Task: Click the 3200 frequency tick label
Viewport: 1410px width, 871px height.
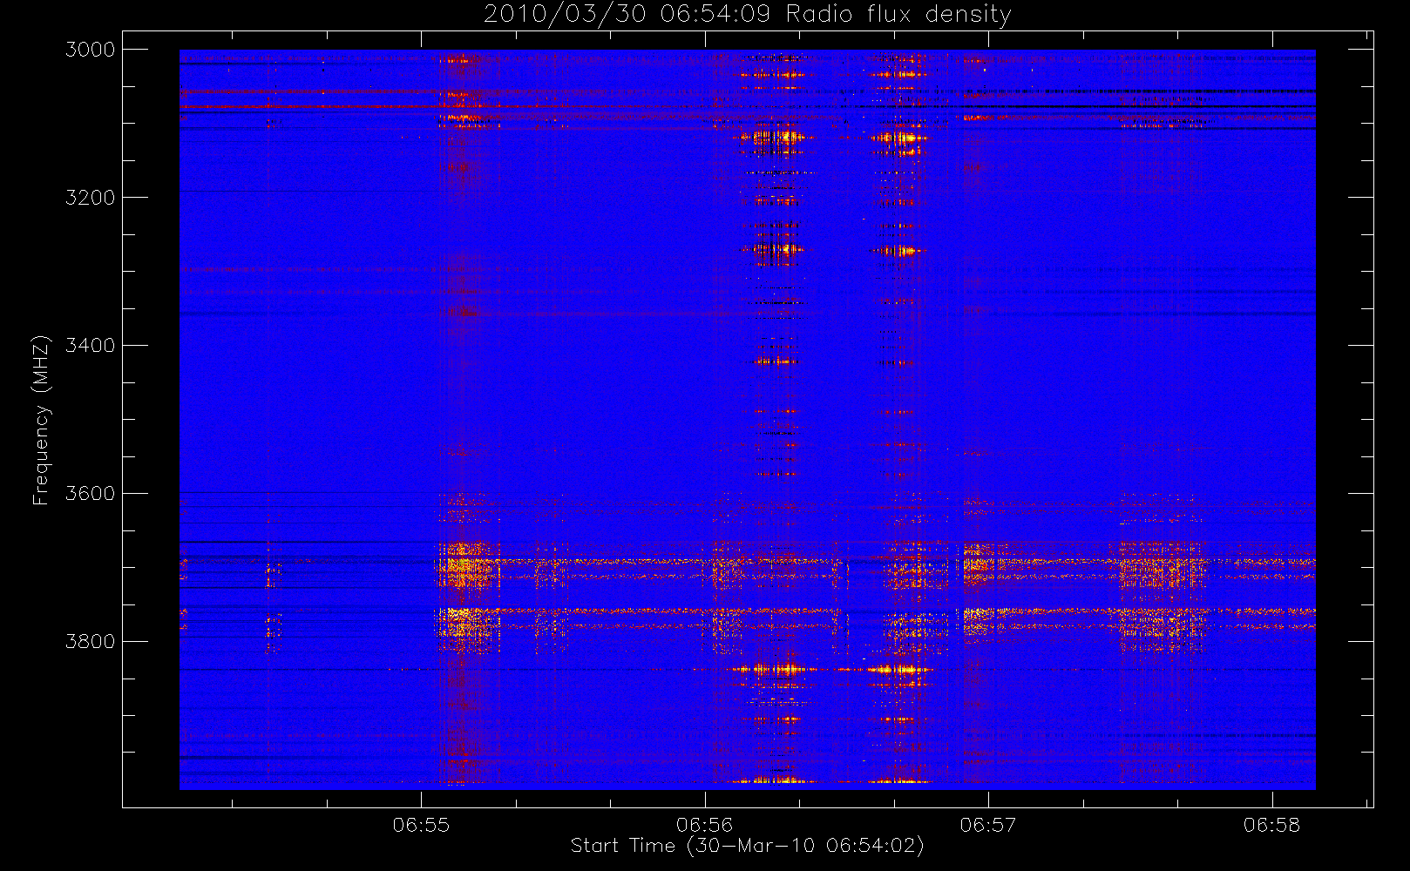Action: coord(91,198)
